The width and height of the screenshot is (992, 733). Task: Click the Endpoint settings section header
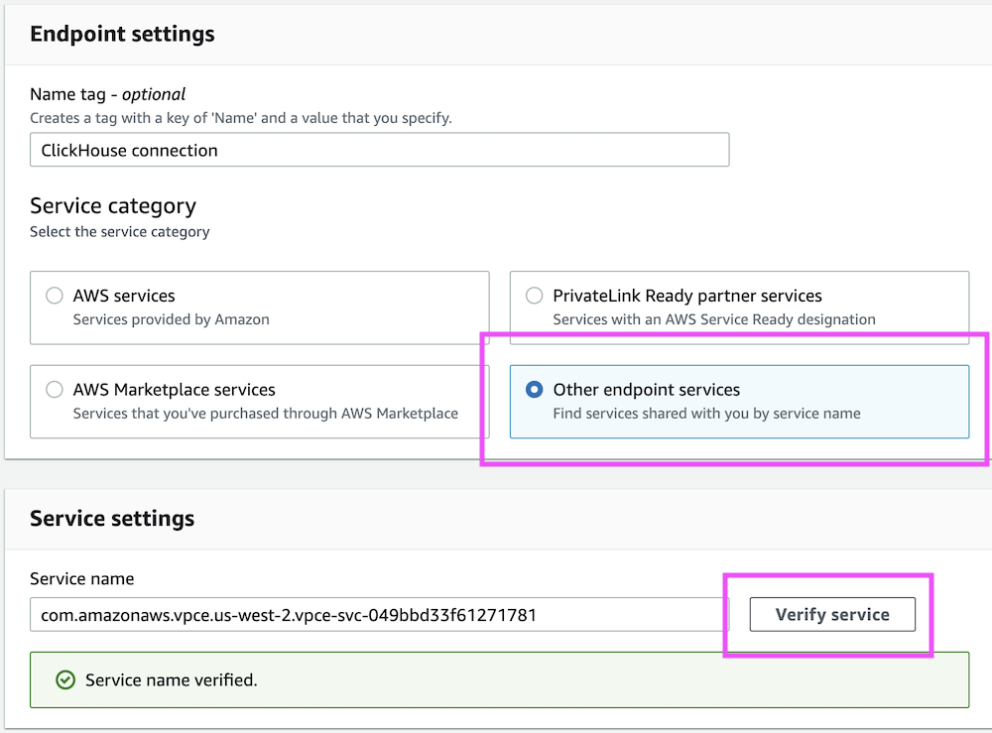[x=122, y=34]
